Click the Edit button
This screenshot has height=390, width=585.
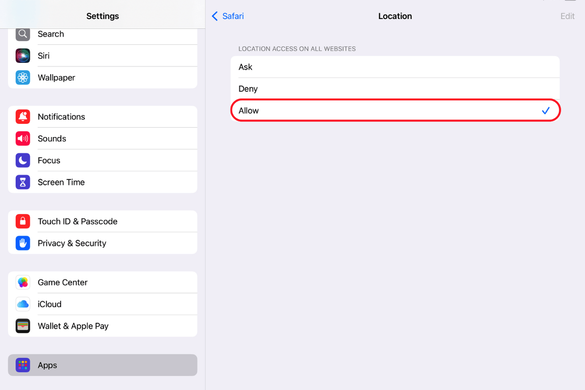[x=567, y=16]
